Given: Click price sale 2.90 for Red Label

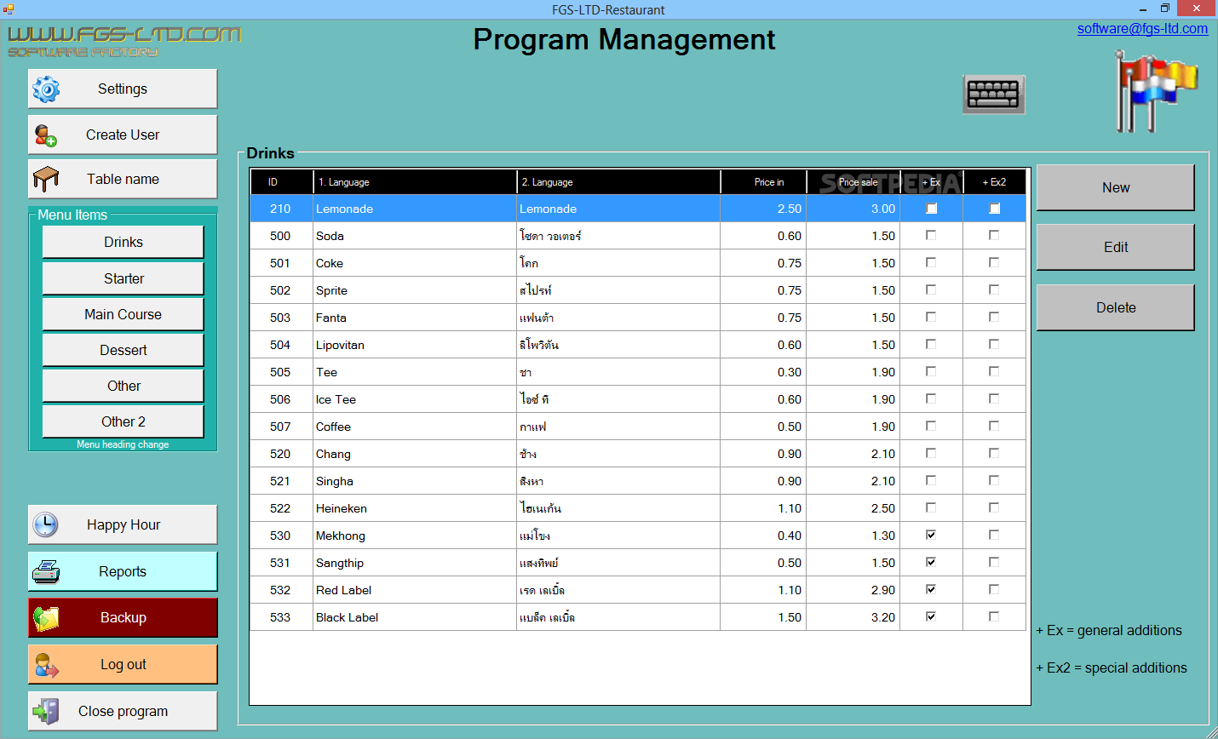Looking at the screenshot, I should (x=853, y=590).
